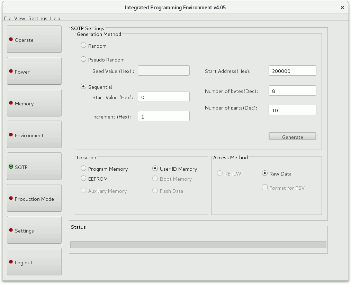351x284 pixels.
Task: Choose EEPROM as the location
Action: [83, 179]
